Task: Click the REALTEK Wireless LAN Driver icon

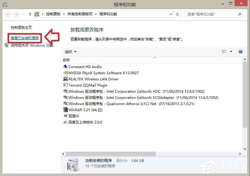Action: coord(65,79)
